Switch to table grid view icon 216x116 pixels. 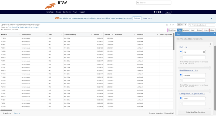point(179,25)
